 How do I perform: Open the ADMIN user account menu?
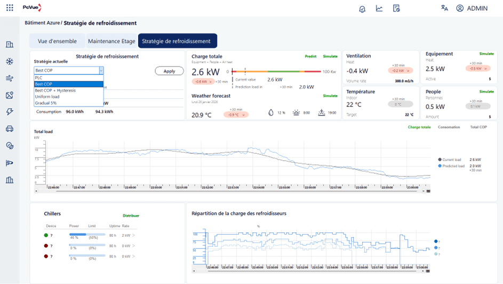(472, 9)
